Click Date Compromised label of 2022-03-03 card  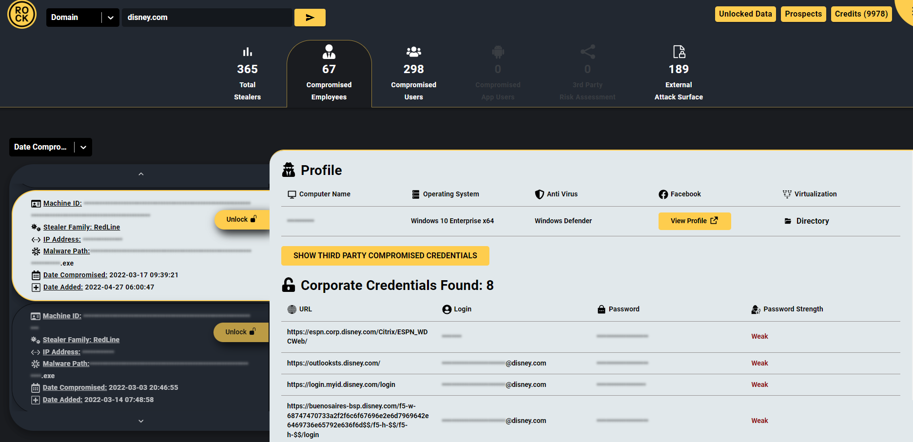75,388
